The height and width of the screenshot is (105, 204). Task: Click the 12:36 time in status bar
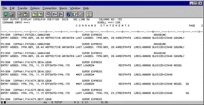tap(104, 102)
